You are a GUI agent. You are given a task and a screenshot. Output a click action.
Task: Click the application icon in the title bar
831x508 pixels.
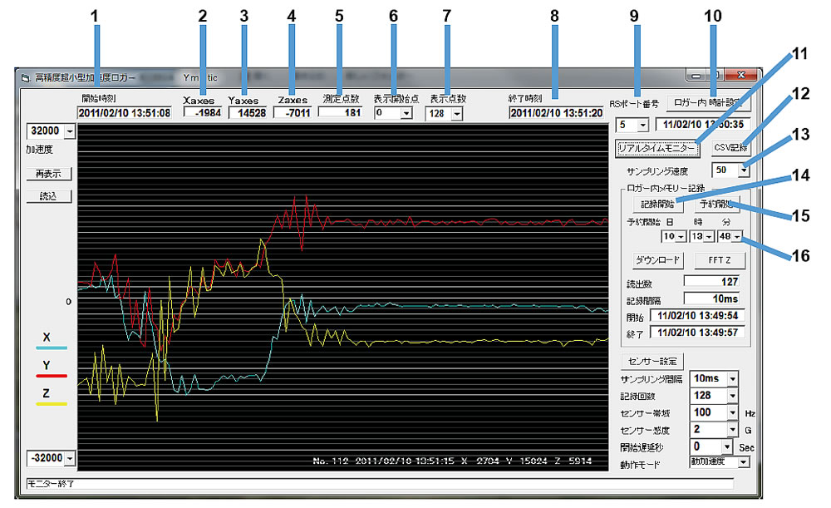point(24,78)
